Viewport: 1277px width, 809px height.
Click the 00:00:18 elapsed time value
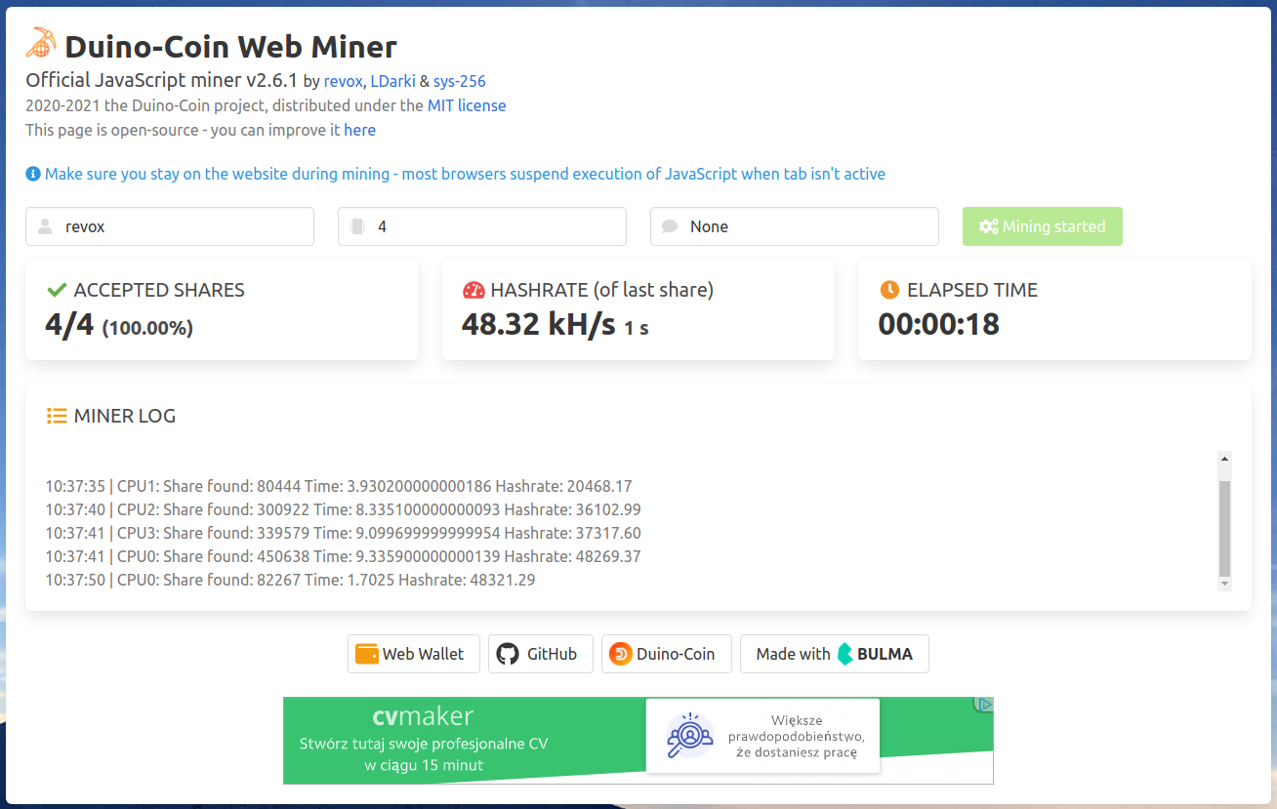point(939,324)
